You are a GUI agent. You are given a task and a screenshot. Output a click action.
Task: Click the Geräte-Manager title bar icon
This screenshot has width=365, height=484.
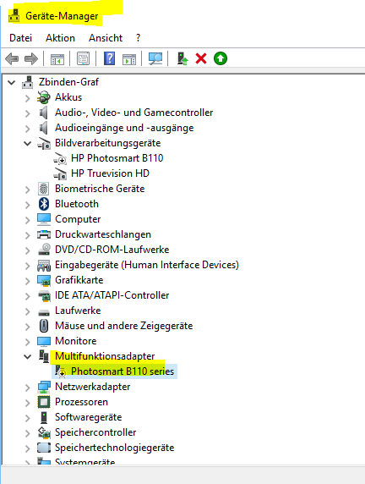point(14,16)
